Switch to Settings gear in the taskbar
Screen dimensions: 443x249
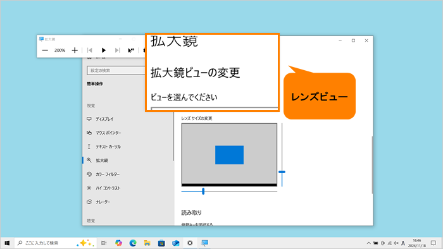click(190, 243)
